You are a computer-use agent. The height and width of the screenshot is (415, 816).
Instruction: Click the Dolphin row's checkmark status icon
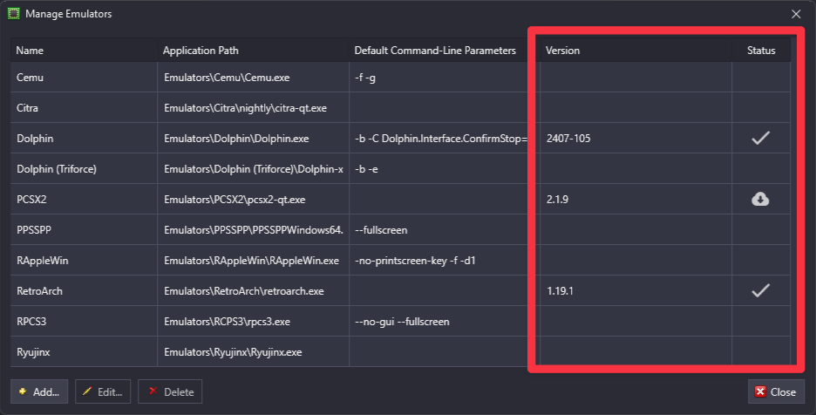point(760,138)
